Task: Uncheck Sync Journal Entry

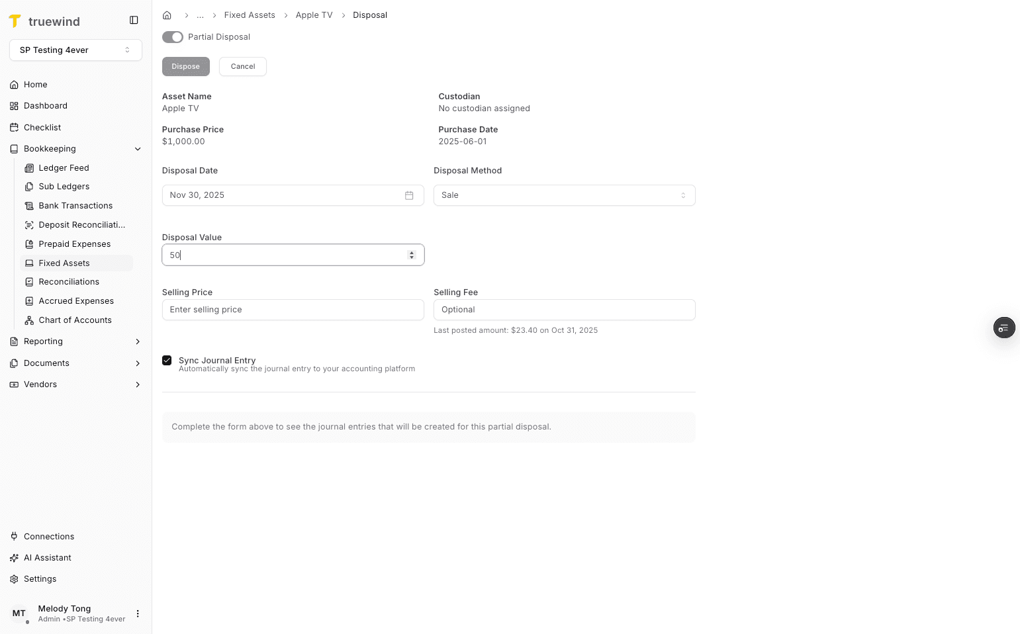Action: tap(167, 360)
